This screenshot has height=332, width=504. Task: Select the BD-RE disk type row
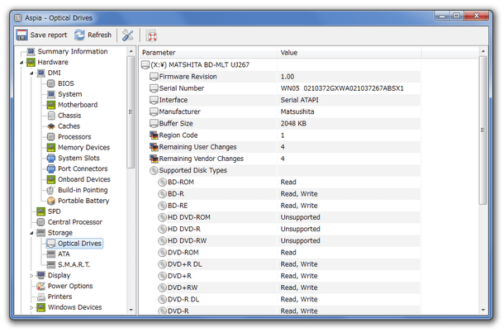click(x=280, y=206)
